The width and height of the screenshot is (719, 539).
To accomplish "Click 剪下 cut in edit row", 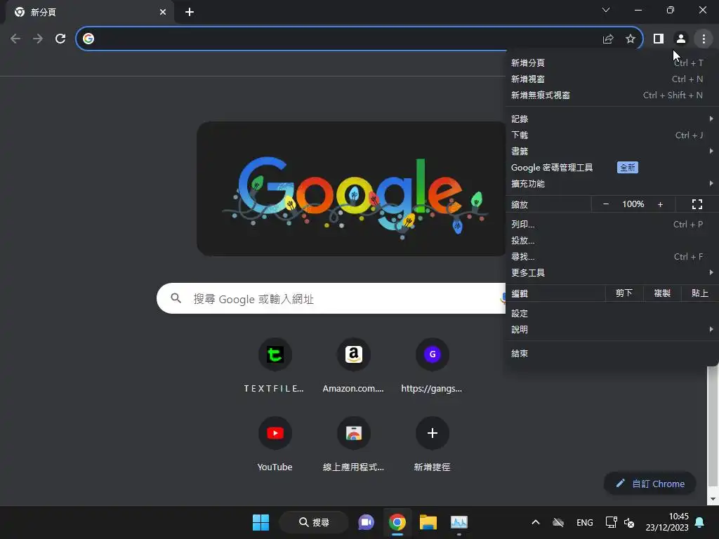I will pyautogui.click(x=624, y=293).
